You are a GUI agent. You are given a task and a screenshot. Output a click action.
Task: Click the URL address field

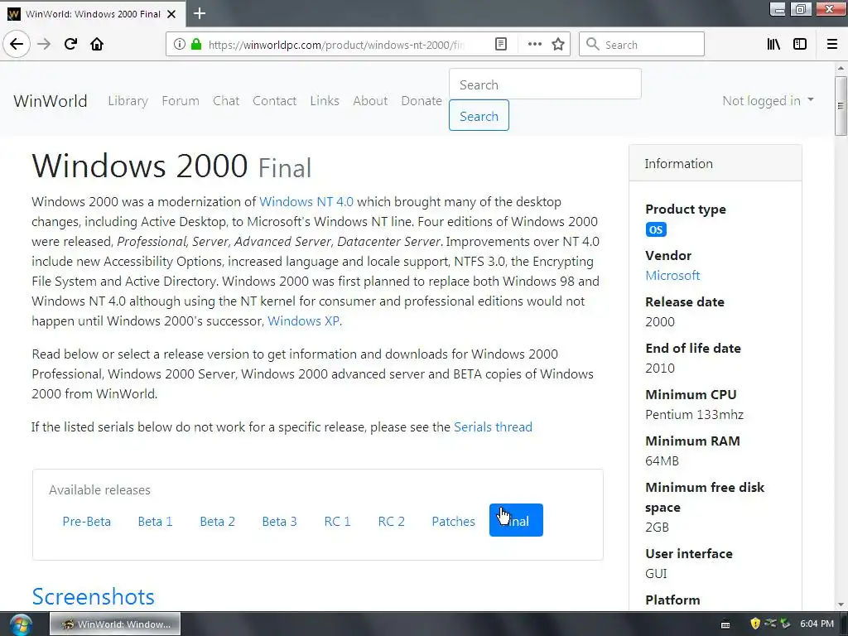[x=336, y=45]
